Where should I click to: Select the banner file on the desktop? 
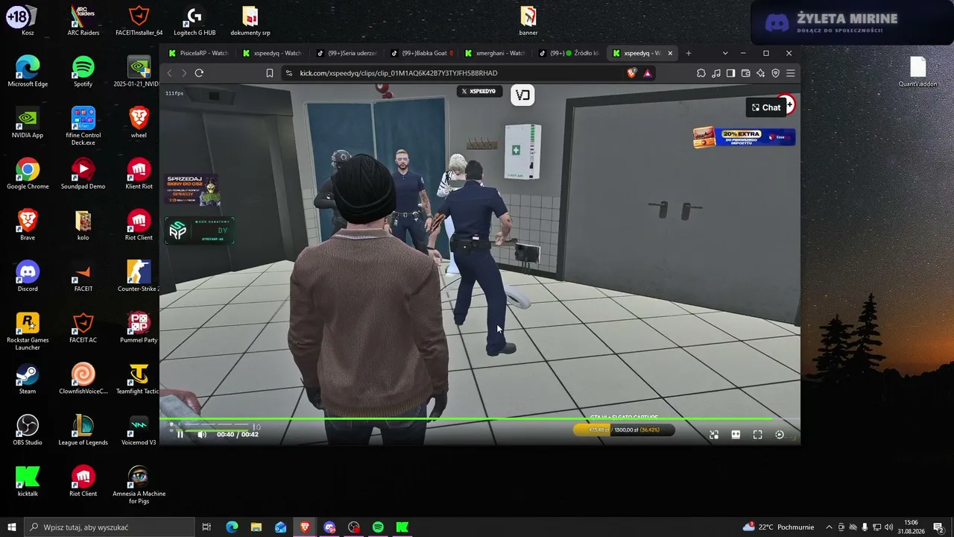528,20
